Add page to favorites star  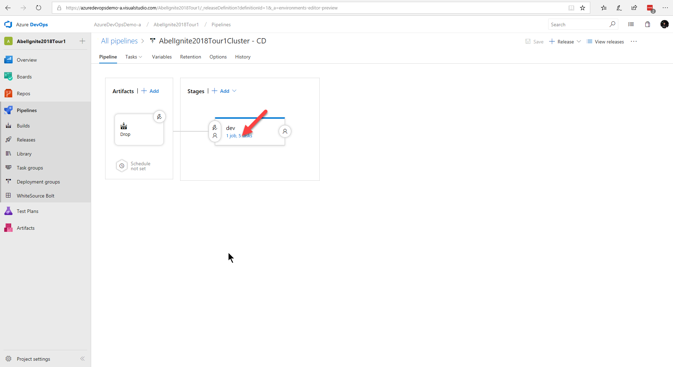[583, 8]
